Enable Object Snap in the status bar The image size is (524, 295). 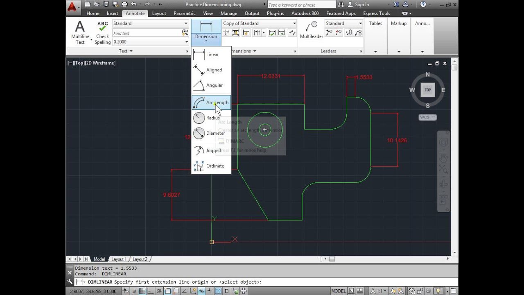(x=167, y=290)
